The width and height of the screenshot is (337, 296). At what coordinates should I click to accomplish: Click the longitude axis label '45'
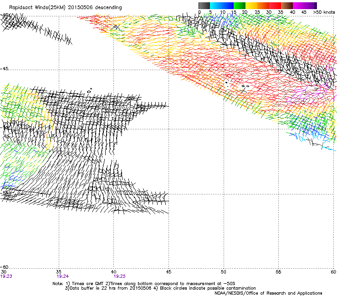pos(168,272)
